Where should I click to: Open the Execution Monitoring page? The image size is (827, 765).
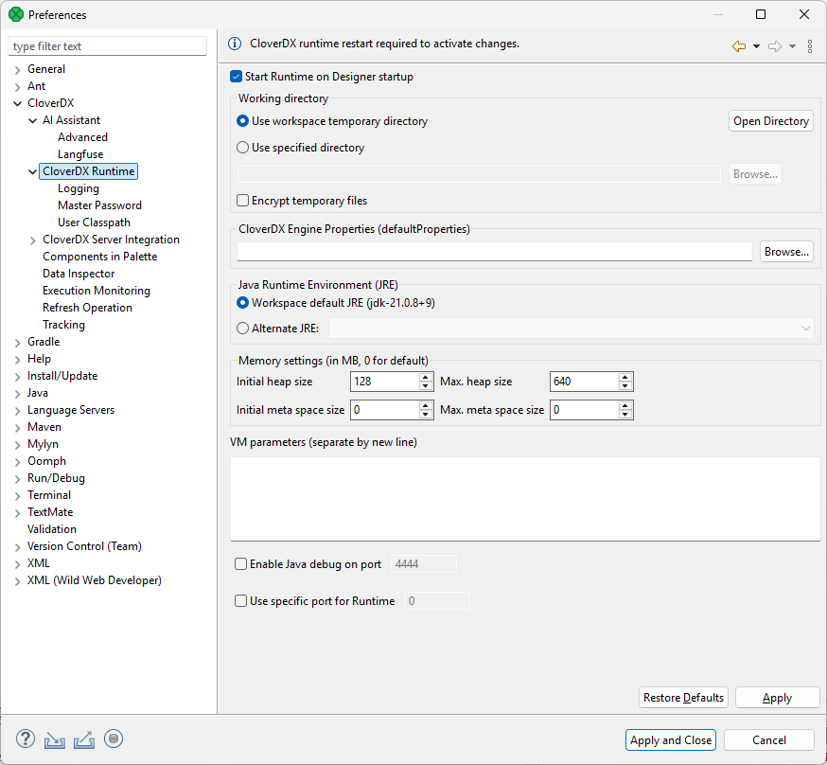[x=97, y=290]
